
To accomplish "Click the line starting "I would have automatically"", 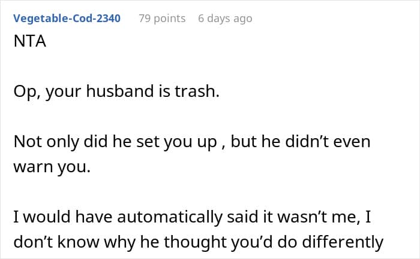I will (x=192, y=217).
